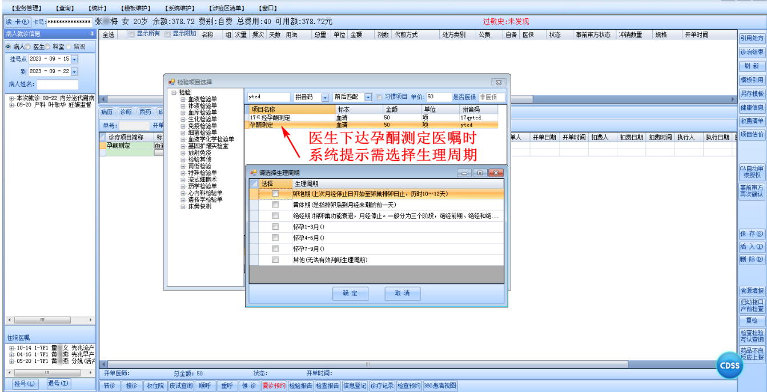Switch to the 病历 tab
Image resolution: width=767 pixels, height=392 pixels.
point(107,112)
